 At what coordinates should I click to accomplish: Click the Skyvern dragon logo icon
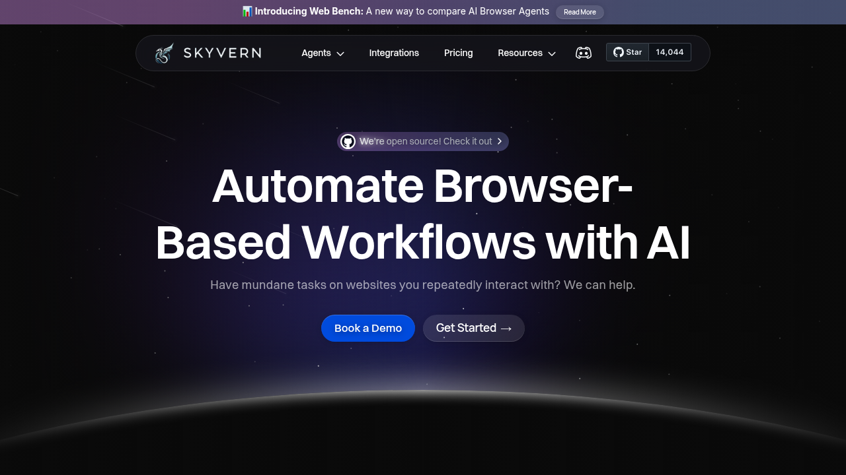coord(165,53)
